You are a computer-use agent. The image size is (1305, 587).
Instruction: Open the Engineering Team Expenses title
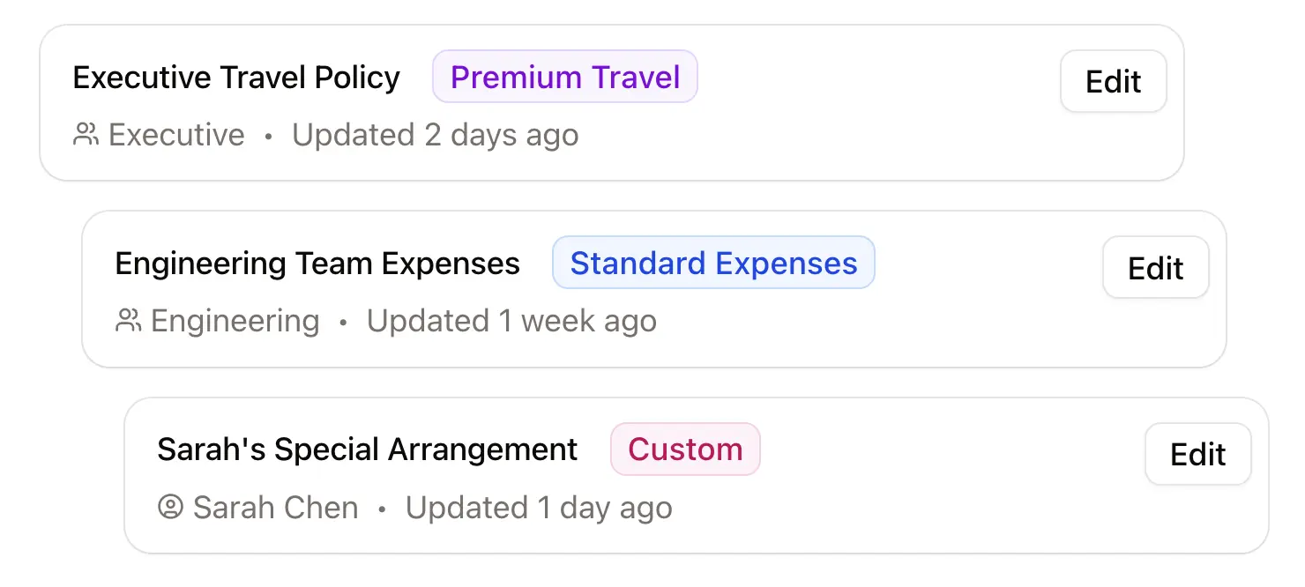(317, 264)
